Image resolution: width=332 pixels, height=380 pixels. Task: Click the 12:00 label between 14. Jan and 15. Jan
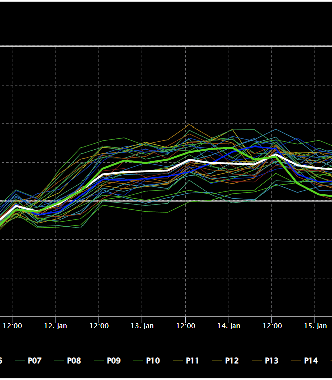(x=272, y=326)
